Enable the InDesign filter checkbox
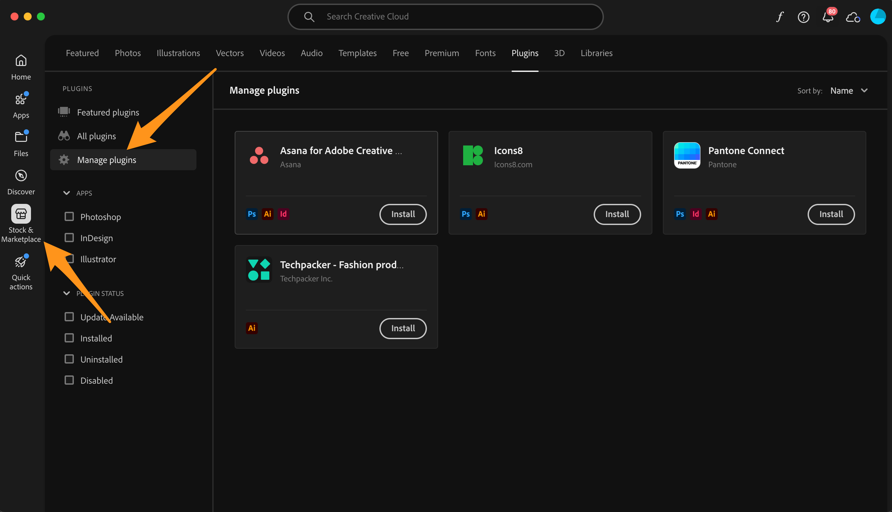 69,238
